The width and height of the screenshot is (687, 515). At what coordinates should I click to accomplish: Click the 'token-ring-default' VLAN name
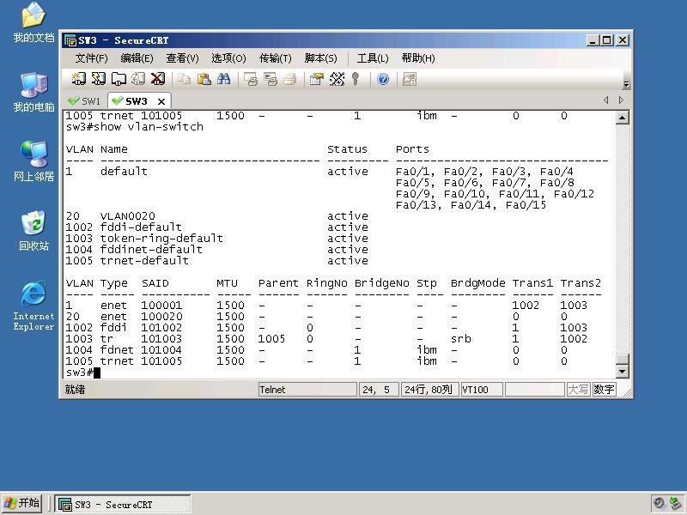click(x=161, y=239)
